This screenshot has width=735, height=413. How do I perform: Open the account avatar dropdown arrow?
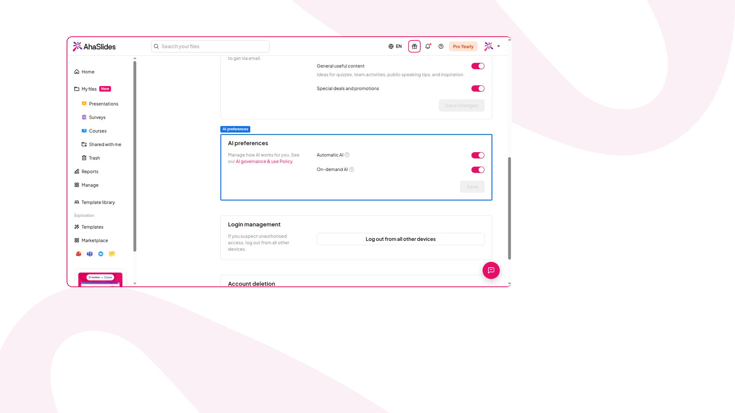(x=498, y=46)
